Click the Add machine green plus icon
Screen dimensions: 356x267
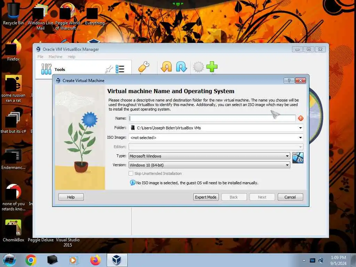pos(212,67)
